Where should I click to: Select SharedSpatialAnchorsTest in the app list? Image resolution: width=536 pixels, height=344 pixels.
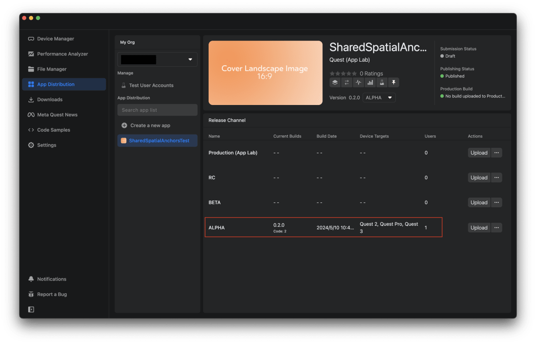click(157, 141)
